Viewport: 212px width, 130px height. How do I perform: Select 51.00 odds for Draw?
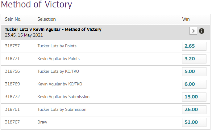194,122
